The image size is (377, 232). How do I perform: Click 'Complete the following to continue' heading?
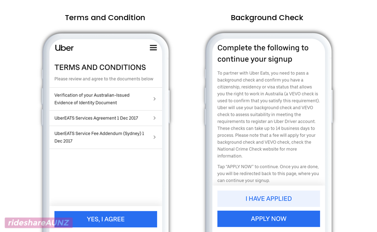[263, 53]
